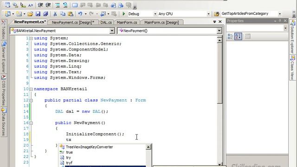This screenshot has width=297, height=167.
Task: Switch Properties to Alphabetical sort
Action: coord(238,36)
